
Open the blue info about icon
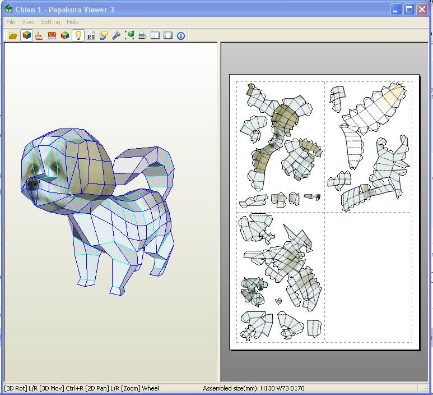pyautogui.click(x=180, y=35)
